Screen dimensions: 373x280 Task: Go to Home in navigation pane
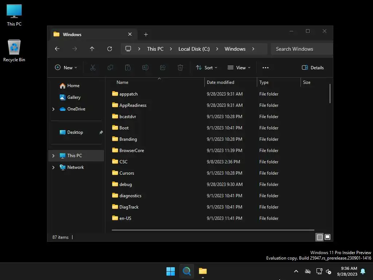tap(73, 86)
